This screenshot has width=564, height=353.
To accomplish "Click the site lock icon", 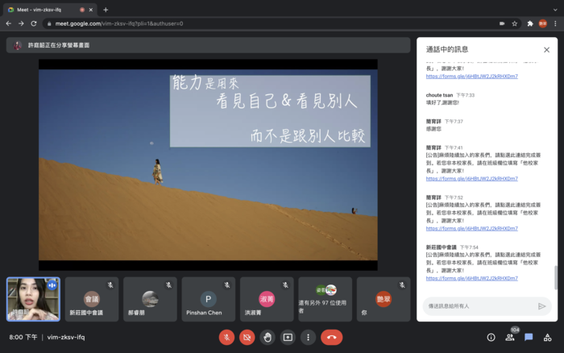I will click(49, 23).
